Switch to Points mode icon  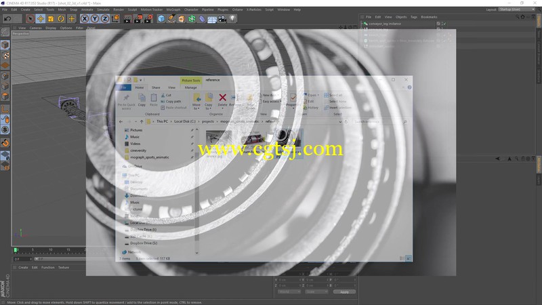5,76
